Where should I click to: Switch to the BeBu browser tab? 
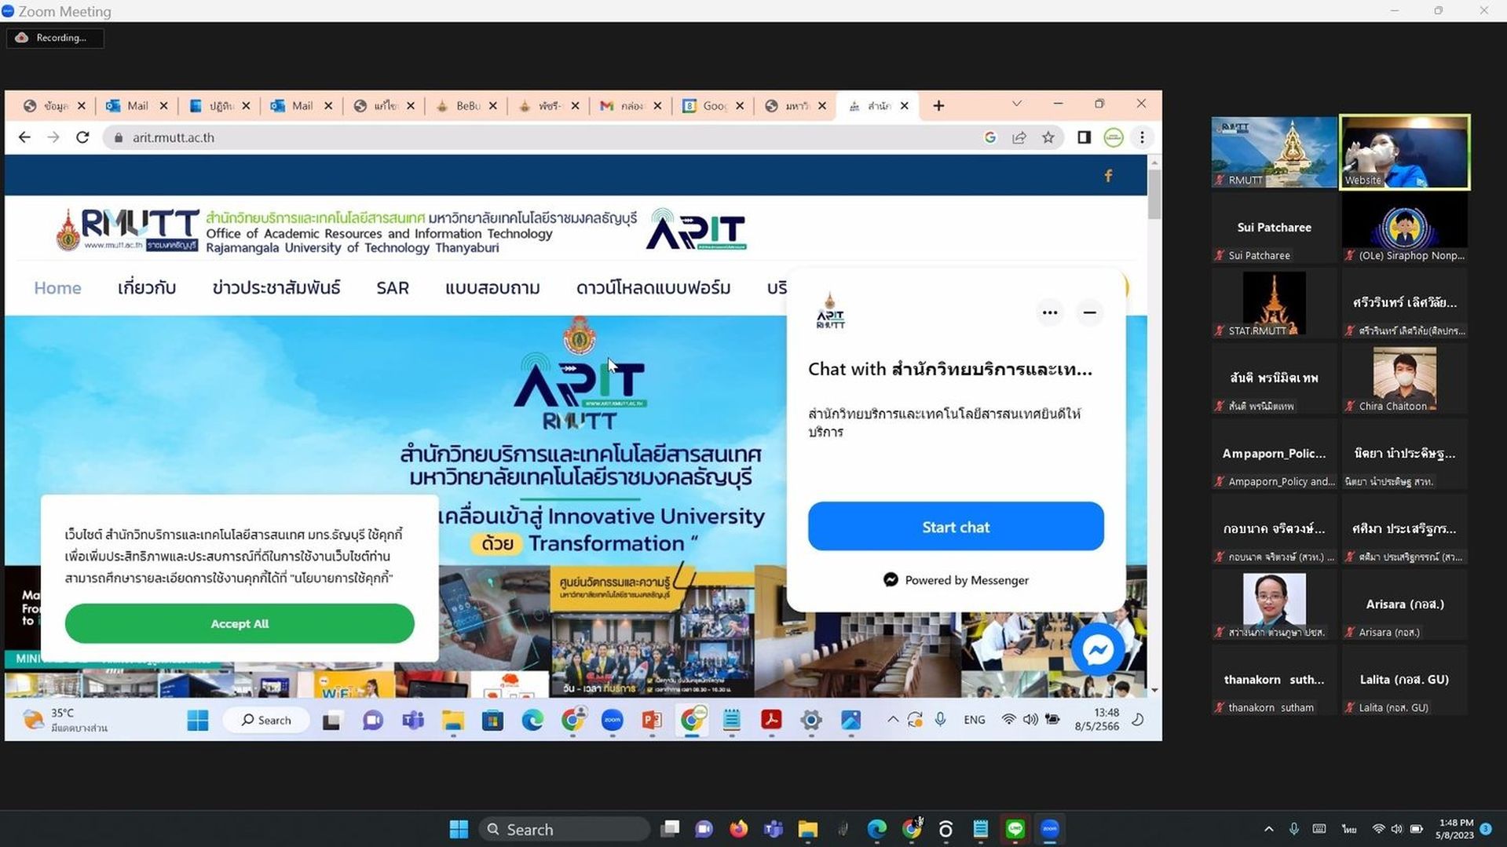466,106
